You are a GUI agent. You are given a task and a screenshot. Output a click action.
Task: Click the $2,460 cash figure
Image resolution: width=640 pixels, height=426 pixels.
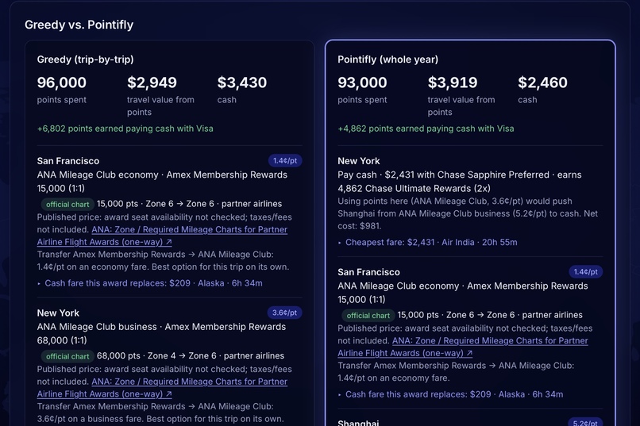[542, 83]
